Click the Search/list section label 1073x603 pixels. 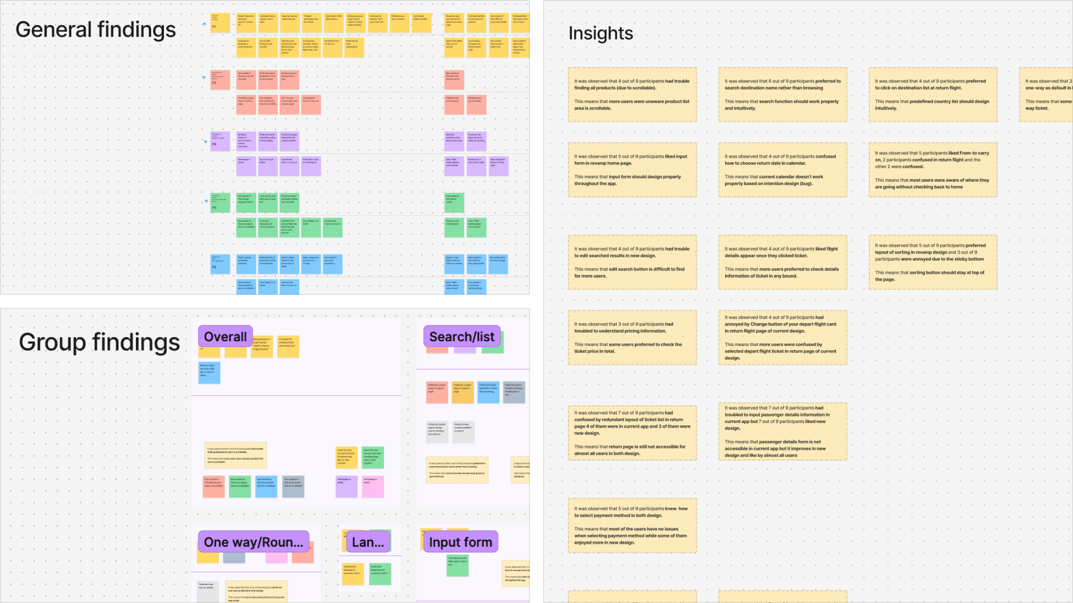(461, 337)
